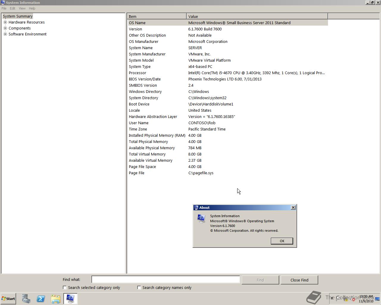381x305 pixels.
Task: Select the Version 6.1.7600 Build 7600 row
Action: click(x=228, y=29)
